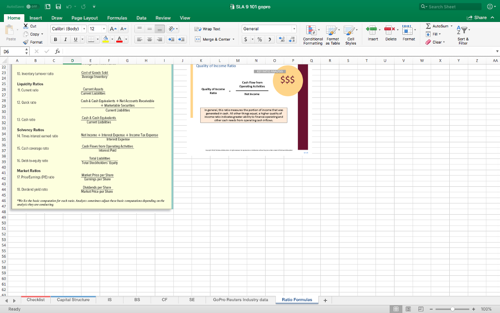Viewport: 500px width, 313px height.
Task: Open Conditional Formatting
Action: [312, 35]
